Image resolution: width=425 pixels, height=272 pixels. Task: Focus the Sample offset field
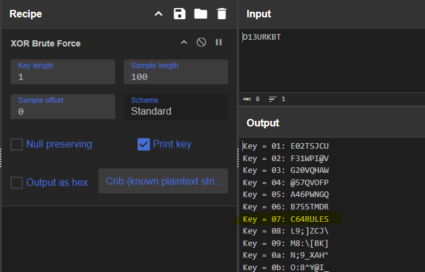(63, 107)
